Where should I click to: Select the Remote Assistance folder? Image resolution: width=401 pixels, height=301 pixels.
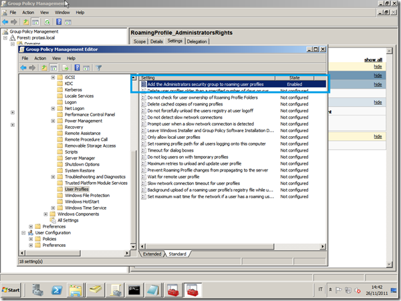83,133
